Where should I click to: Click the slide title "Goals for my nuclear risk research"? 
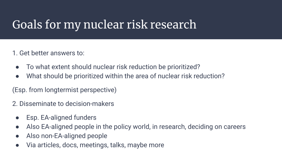(104, 25)
